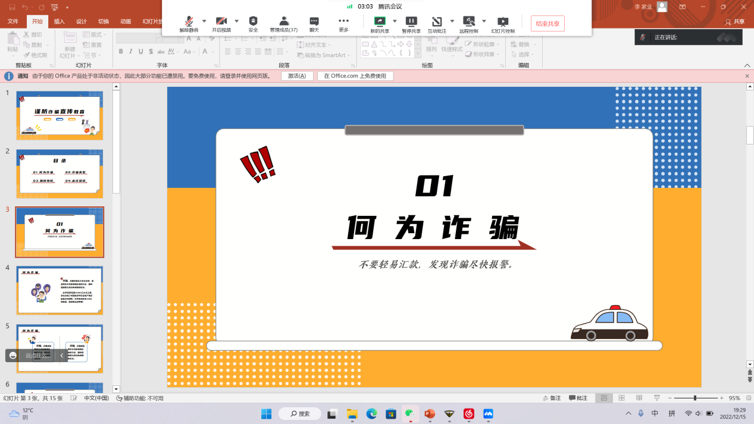Toggle underline text formatting
The width and height of the screenshot is (754, 424).
(140, 51)
